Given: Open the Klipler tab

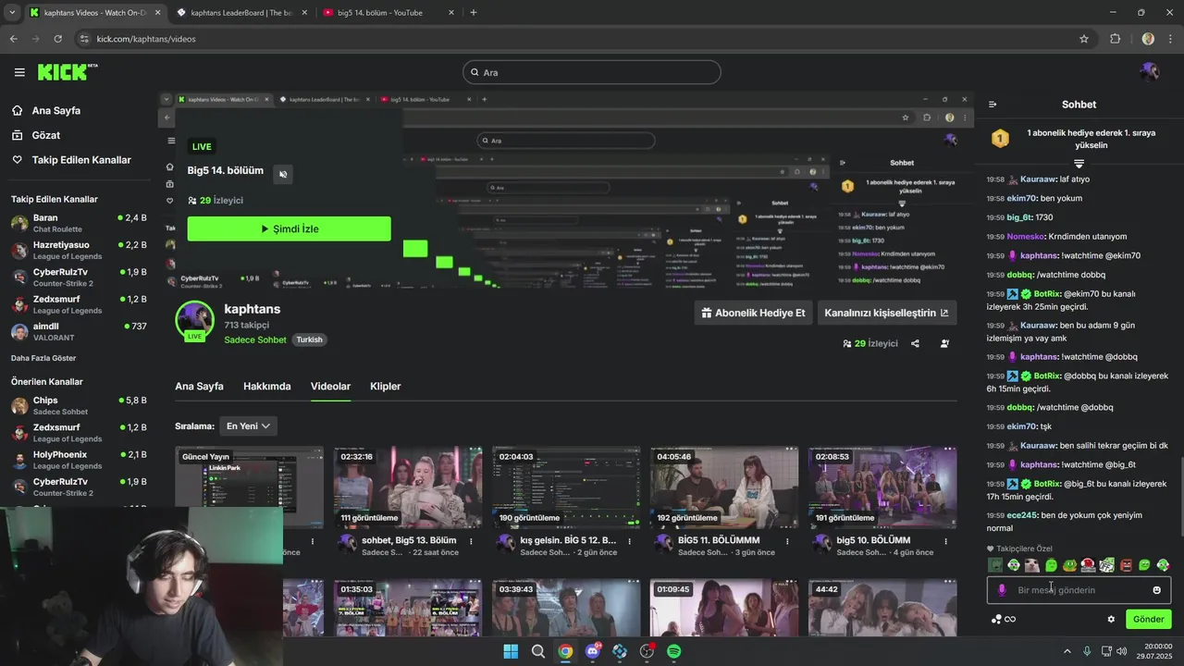Looking at the screenshot, I should click(x=386, y=386).
